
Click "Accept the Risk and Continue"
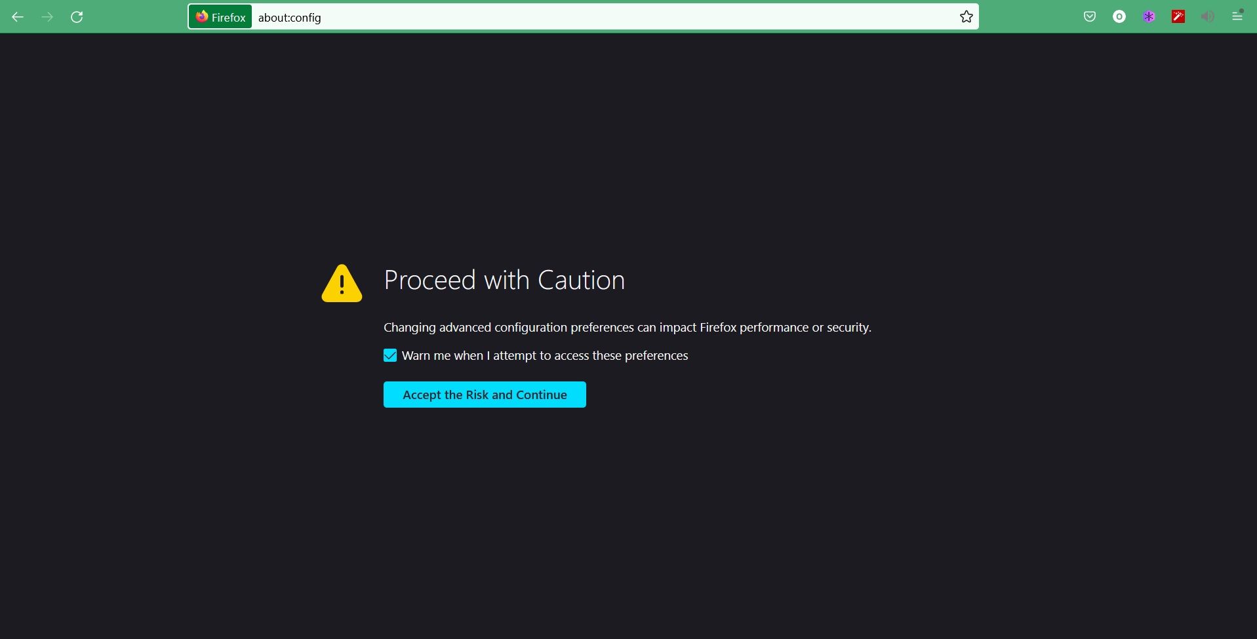(x=484, y=394)
